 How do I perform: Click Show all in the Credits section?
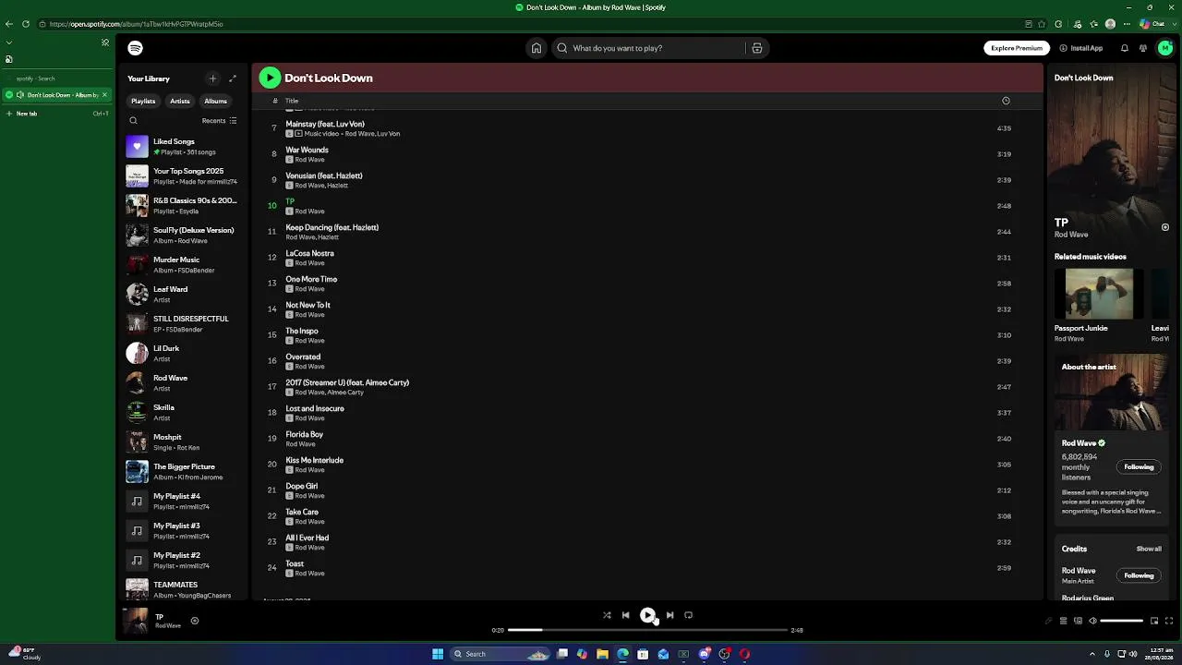[1149, 549]
